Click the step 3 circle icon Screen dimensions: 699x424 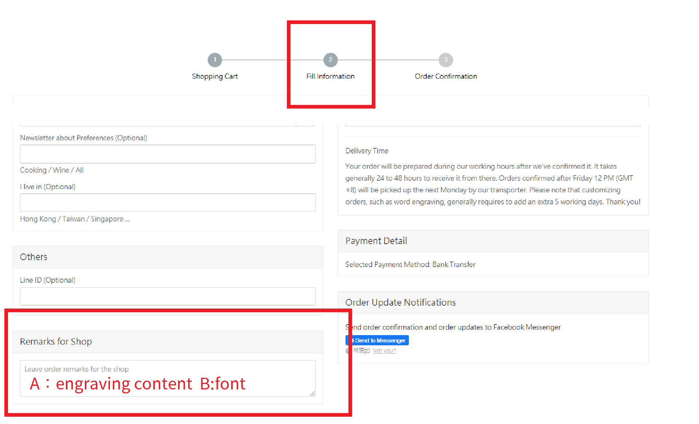pos(446,60)
